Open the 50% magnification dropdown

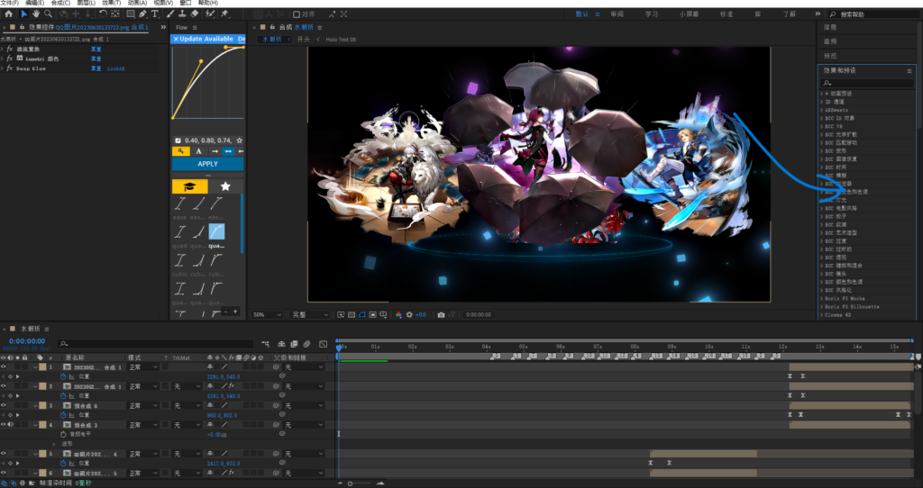coord(268,315)
